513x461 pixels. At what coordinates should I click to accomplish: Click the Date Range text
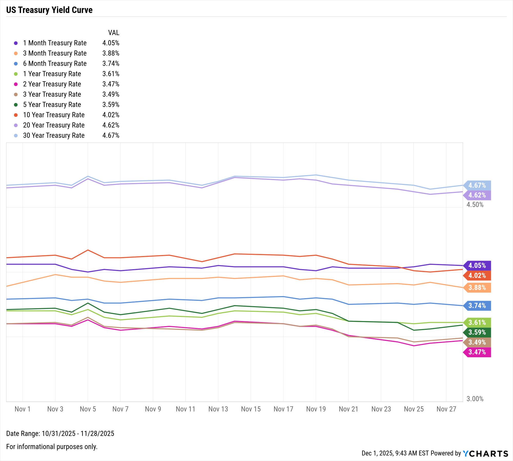click(x=60, y=434)
